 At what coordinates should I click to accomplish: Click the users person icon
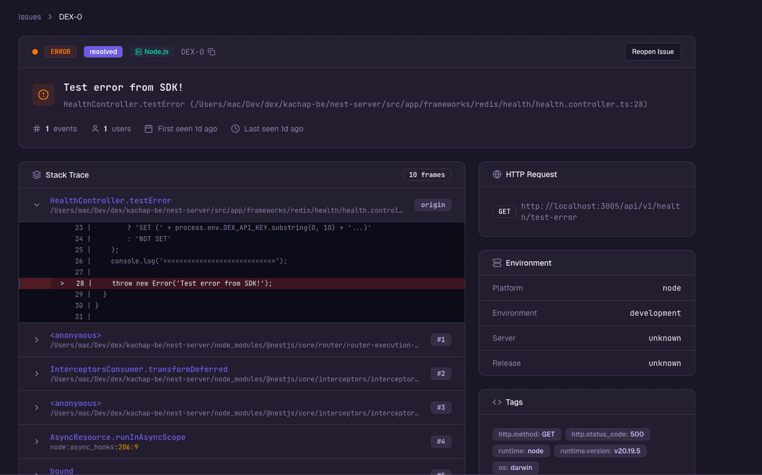point(95,129)
